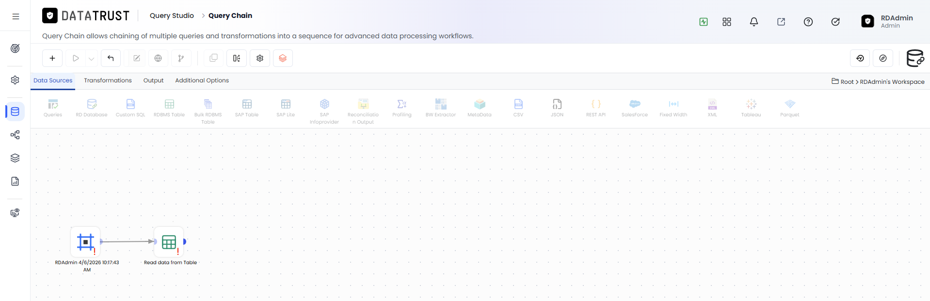Select the MetaData data source
Image resolution: width=930 pixels, height=301 pixels.
[x=480, y=108]
